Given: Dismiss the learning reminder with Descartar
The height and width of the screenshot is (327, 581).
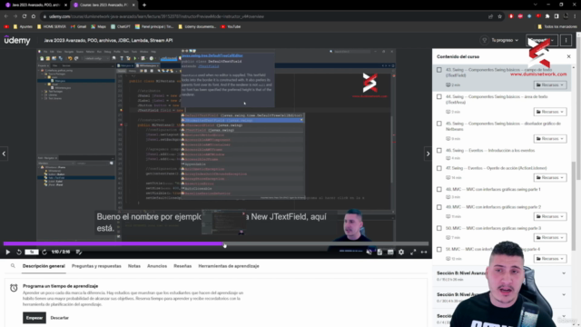Looking at the screenshot, I should [x=60, y=318].
